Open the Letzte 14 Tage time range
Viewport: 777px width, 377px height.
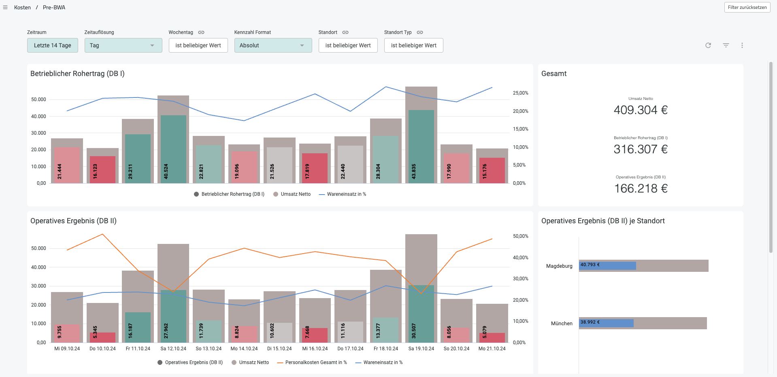coord(53,45)
